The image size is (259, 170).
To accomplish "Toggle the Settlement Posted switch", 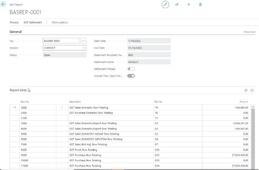I will [131, 69].
